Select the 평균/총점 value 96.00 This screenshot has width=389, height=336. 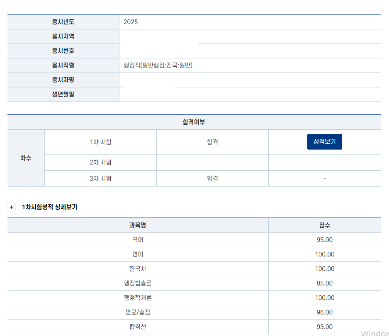[x=324, y=312]
